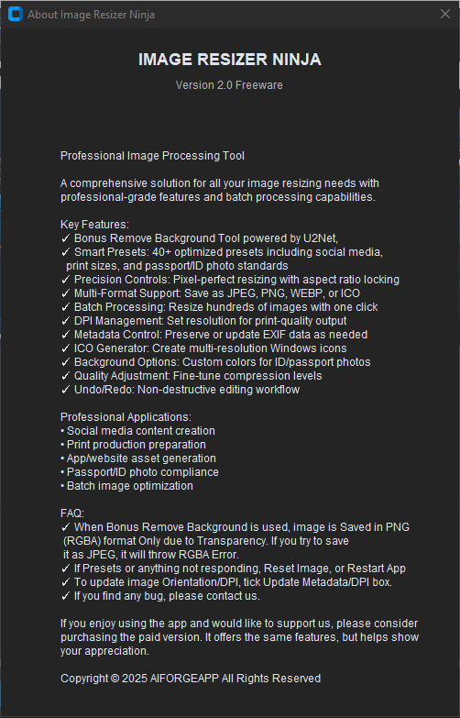460x718 pixels.
Task: Click the checkmark next to Multi-Format Support
Action: point(65,293)
